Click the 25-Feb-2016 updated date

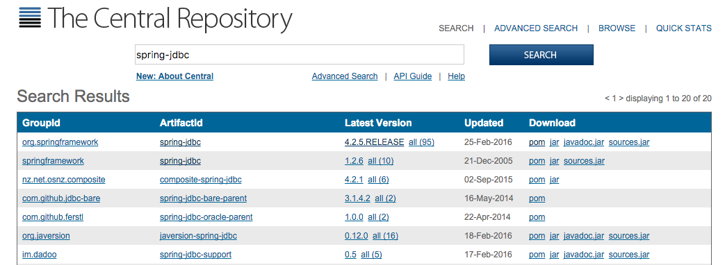tap(488, 142)
